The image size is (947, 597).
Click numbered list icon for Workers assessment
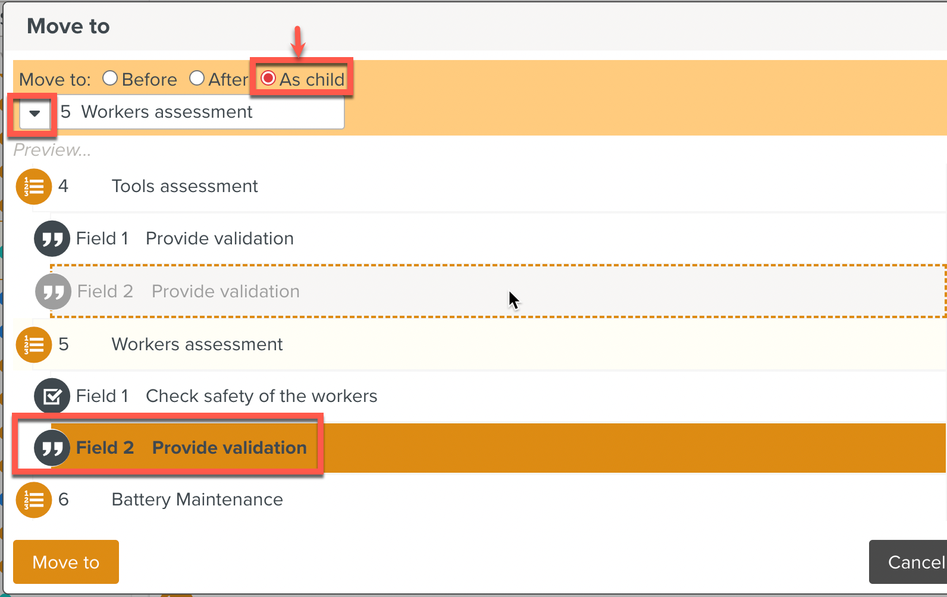coord(34,345)
